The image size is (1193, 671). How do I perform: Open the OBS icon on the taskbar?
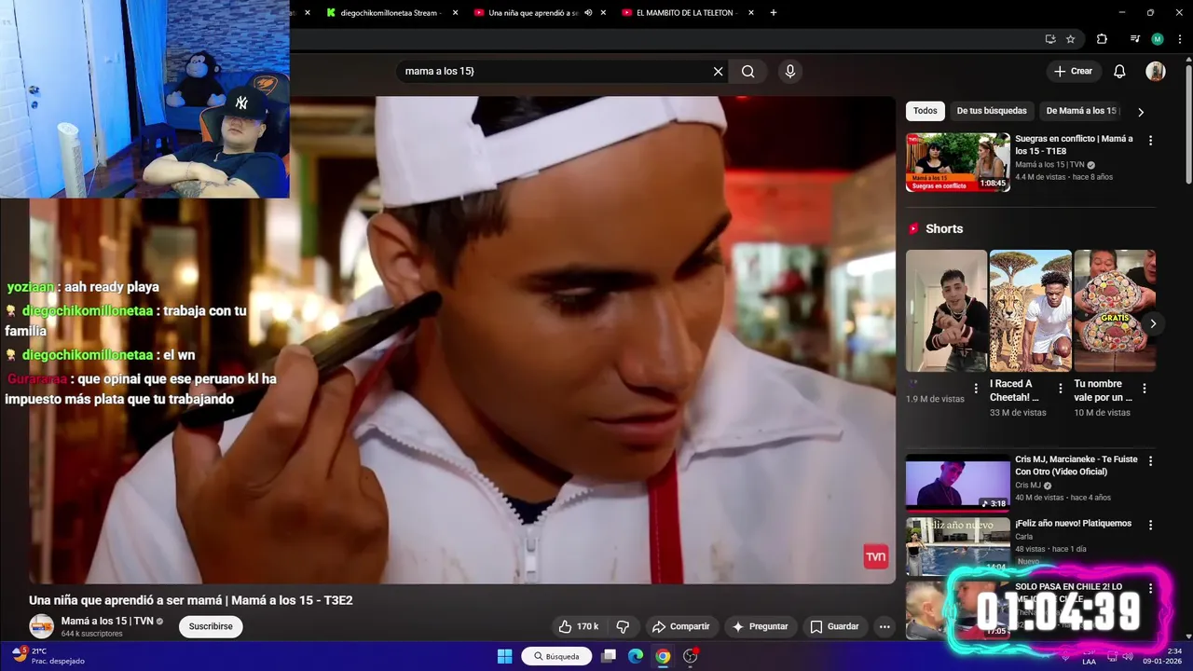point(691,656)
